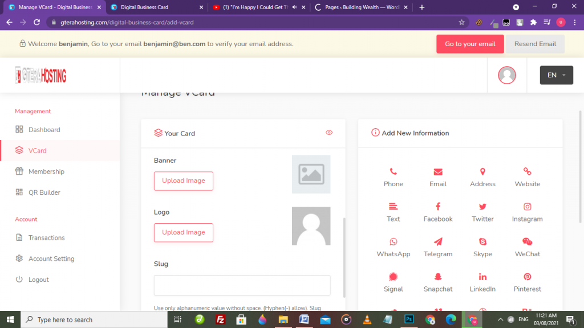Add Pinterest profile icon

(528, 277)
